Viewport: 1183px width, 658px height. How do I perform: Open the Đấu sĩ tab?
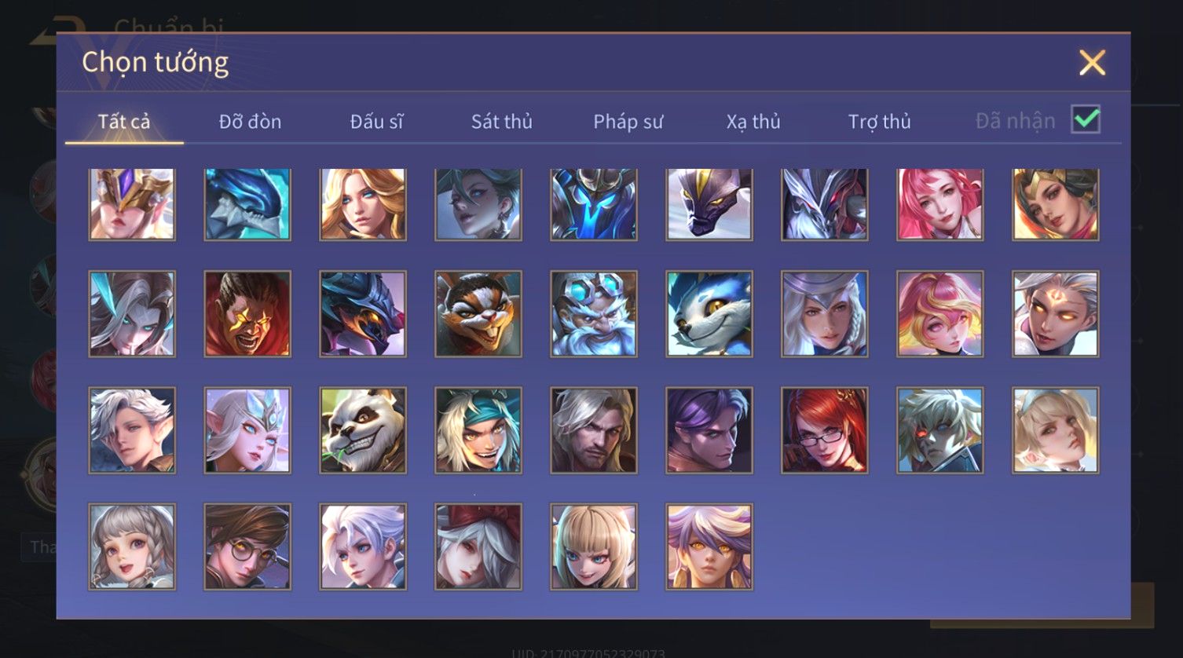coord(376,122)
